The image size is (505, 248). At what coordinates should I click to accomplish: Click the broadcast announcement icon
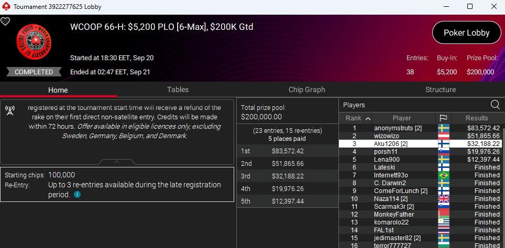10,110
